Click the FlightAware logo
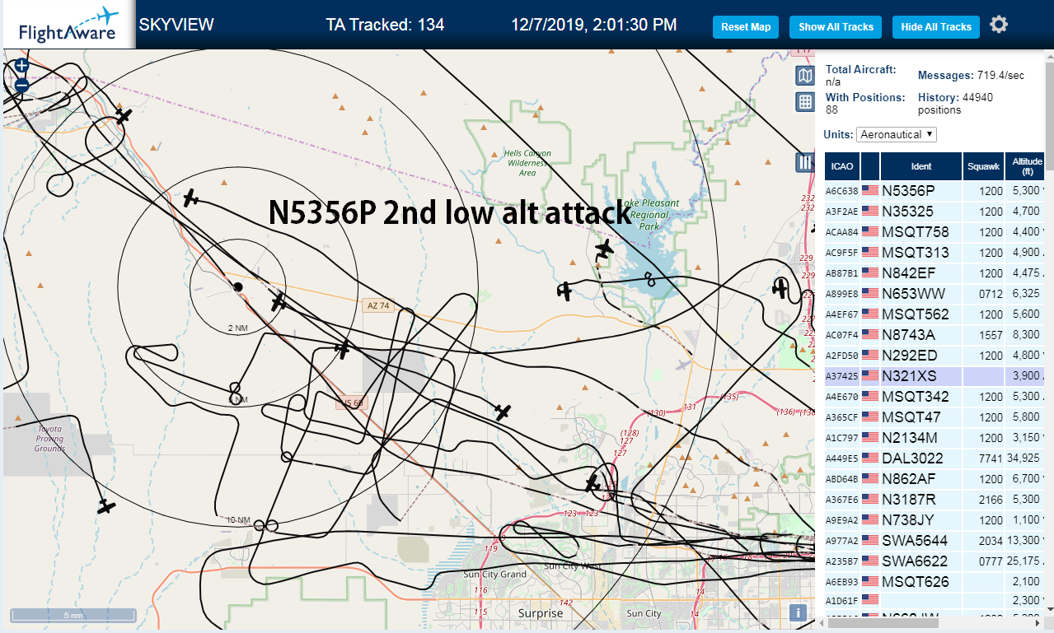This screenshot has width=1054, height=633. tap(68, 25)
